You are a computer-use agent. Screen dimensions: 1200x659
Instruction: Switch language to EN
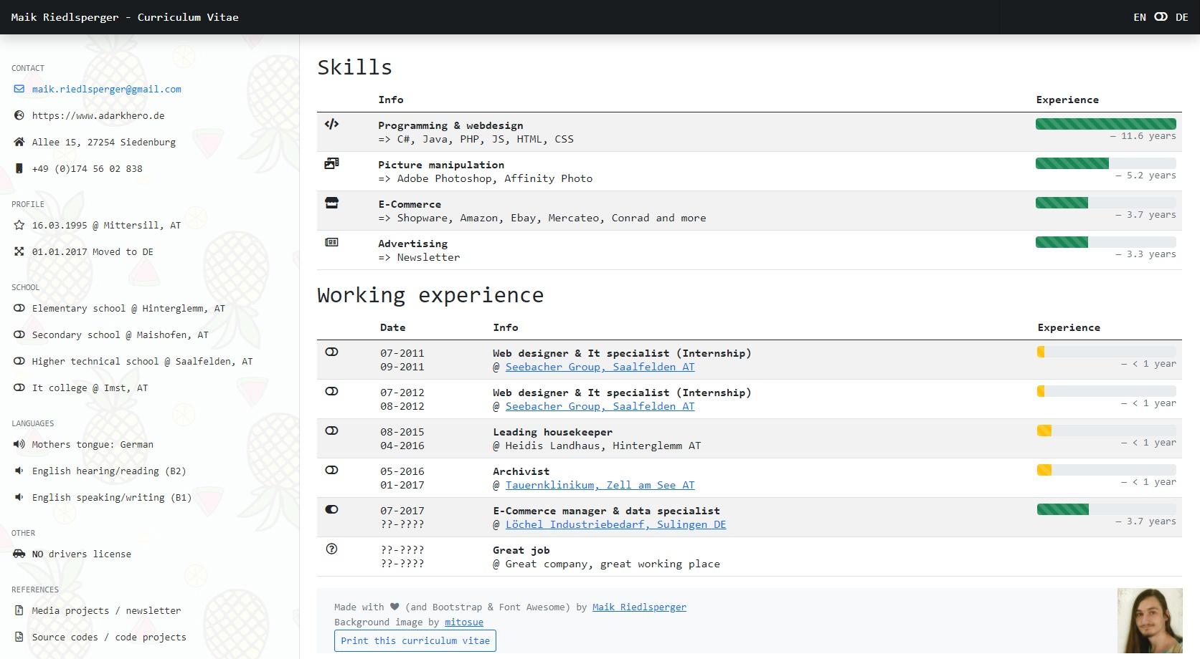[1139, 17]
